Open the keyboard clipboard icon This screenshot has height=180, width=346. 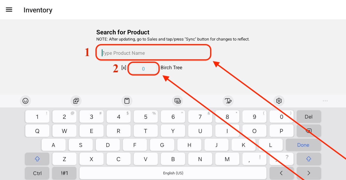(x=127, y=101)
